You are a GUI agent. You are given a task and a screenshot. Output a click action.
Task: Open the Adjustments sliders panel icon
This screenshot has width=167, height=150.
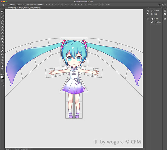pos(165,14)
